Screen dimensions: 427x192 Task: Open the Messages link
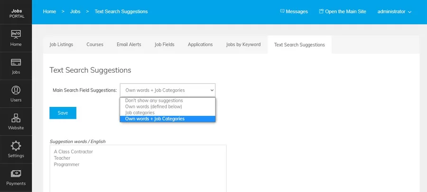click(x=294, y=11)
